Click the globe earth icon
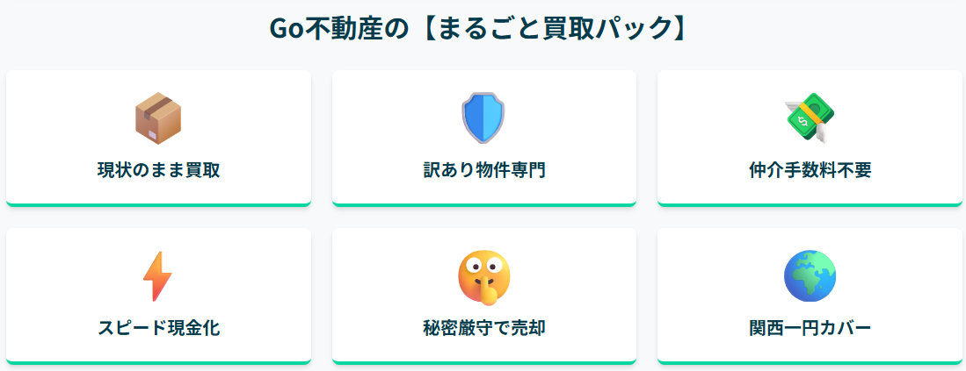The image size is (966, 371). (x=810, y=276)
